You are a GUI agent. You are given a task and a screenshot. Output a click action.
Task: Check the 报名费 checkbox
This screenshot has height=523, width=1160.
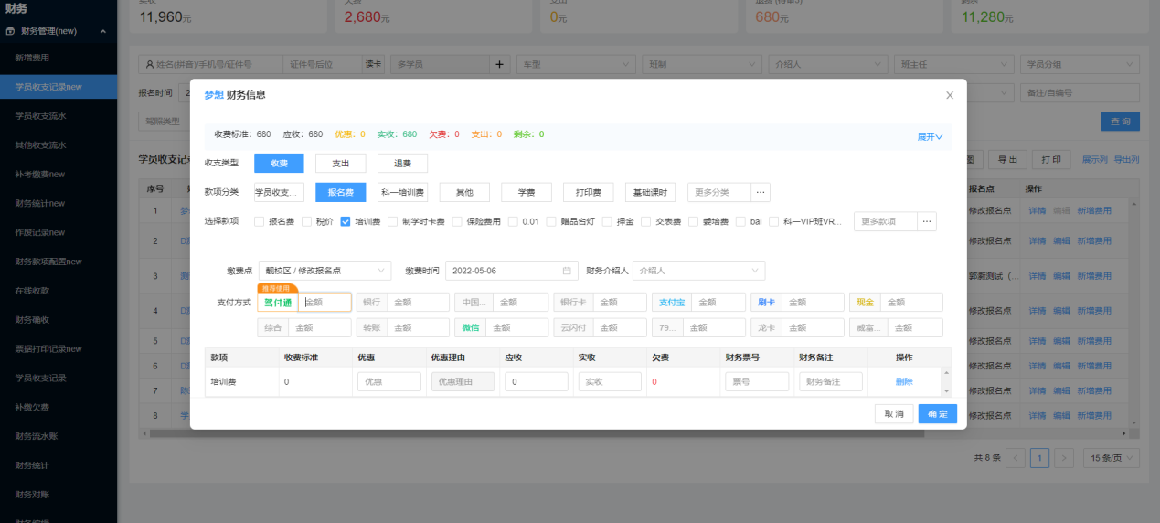click(260, 221)
